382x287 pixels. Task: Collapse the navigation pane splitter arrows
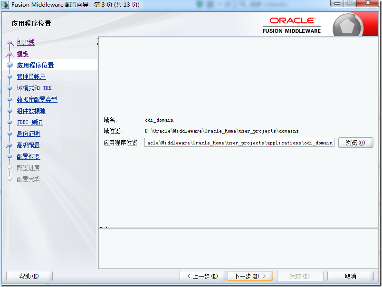(98, 41)
